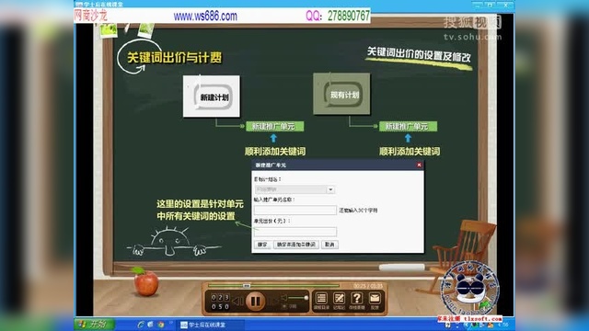
Task: Click the Windows 开始 start button
Action: point(94,325)
